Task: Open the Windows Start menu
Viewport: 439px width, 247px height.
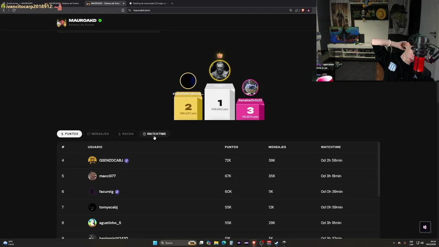Action: coord(155,243)
